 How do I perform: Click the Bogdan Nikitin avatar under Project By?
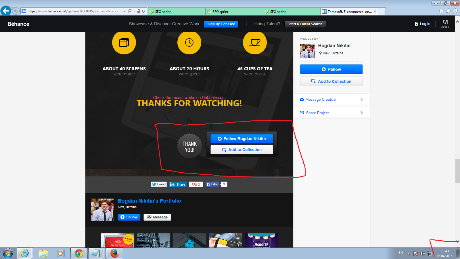[x=307, y=51]
